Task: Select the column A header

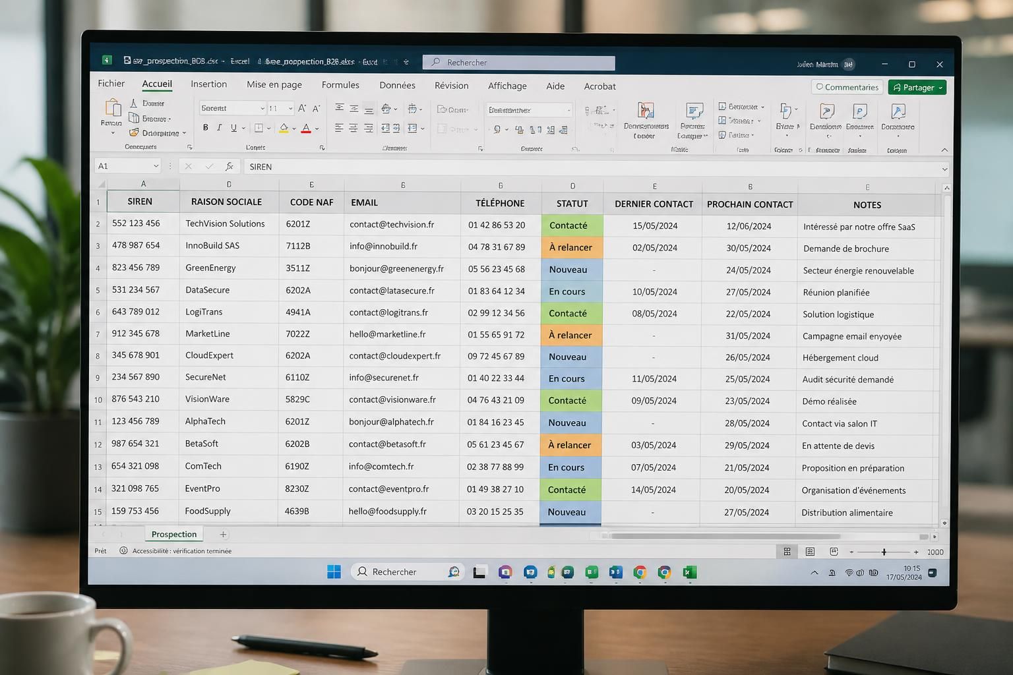Action: pos(143,184)
